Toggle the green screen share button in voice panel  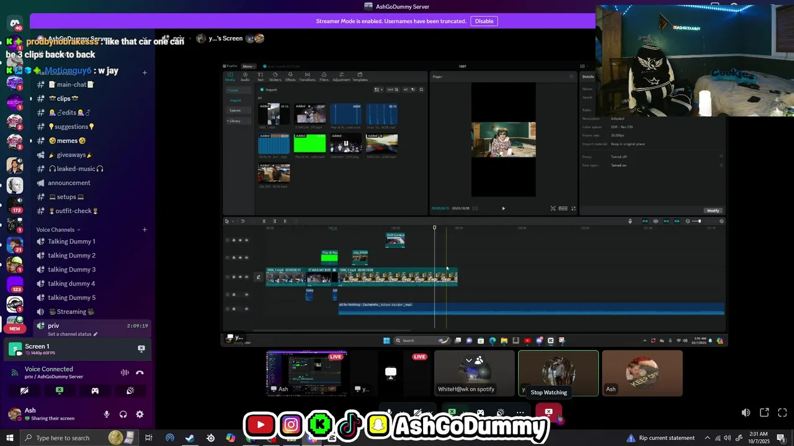[60, 391]
